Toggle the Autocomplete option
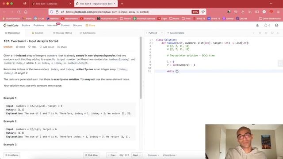Viewport: 283px width, 159px height. point(176,33)
